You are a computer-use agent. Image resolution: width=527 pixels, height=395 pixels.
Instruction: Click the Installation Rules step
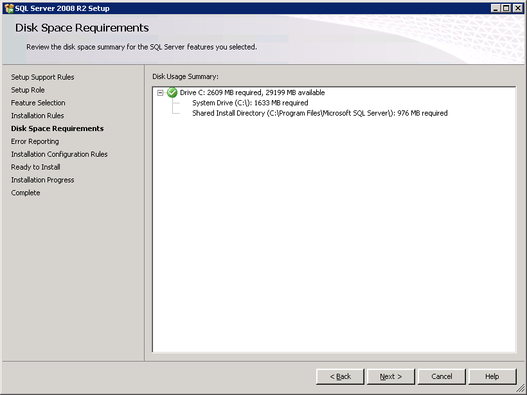37,116
